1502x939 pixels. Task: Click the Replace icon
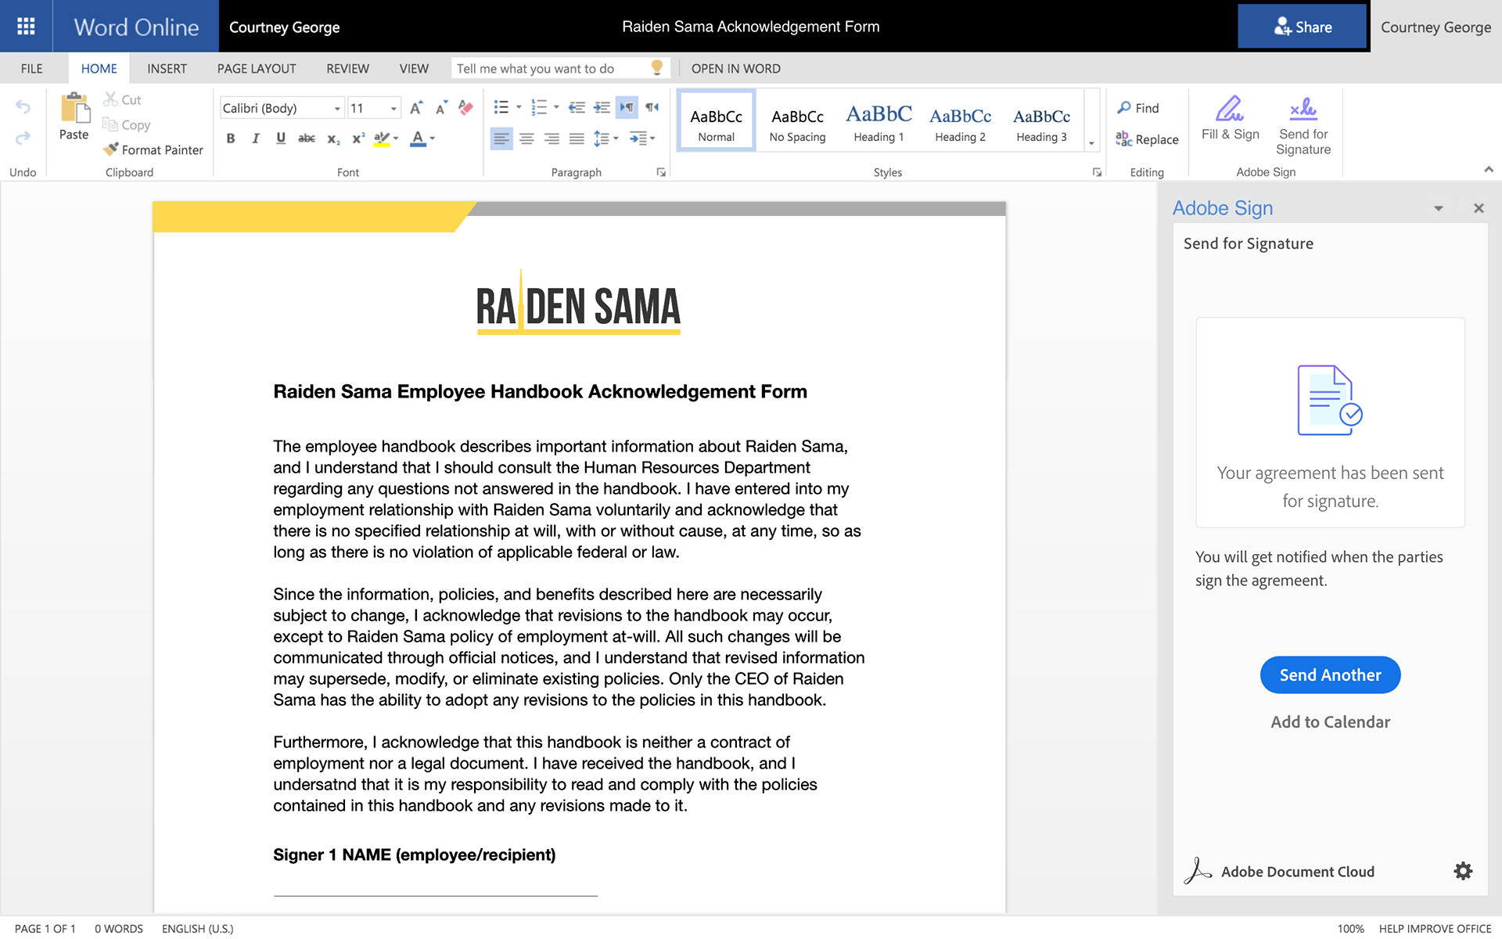(1124, 139)
